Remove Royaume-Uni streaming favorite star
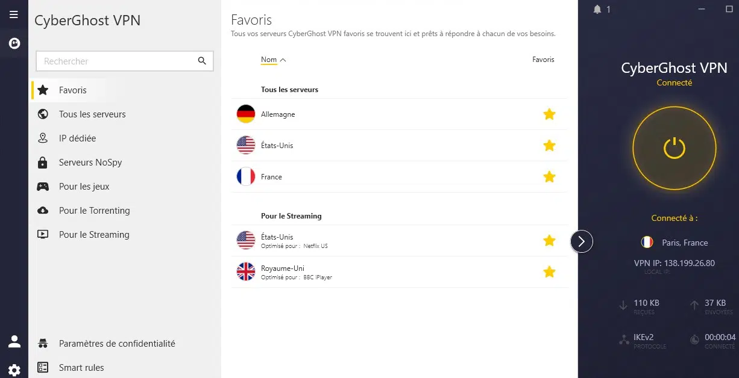The height and width of the screenshot is (378, 739). (x=549, y=272)
